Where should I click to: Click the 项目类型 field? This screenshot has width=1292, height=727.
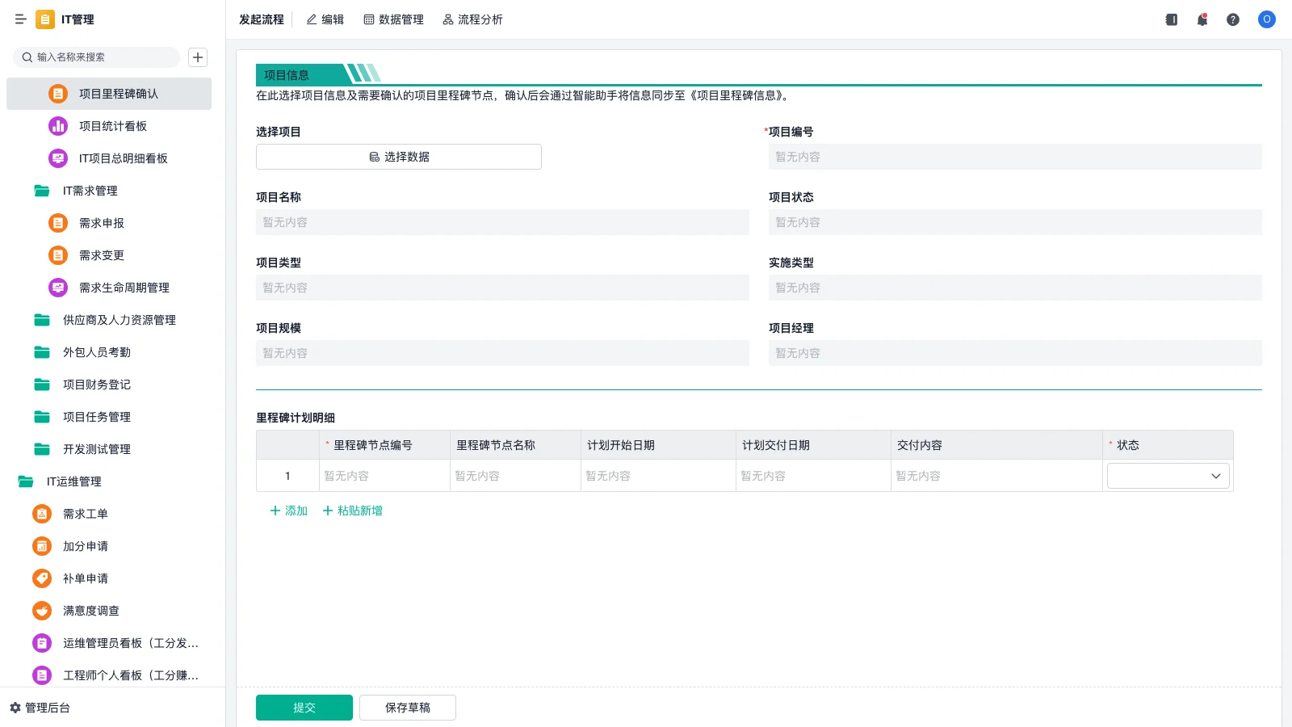[x=502, y=288]
